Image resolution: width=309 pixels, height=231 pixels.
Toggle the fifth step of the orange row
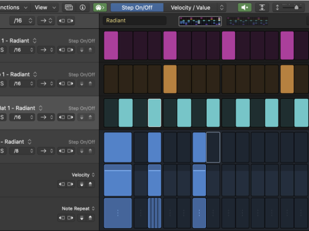click(170, 79)
